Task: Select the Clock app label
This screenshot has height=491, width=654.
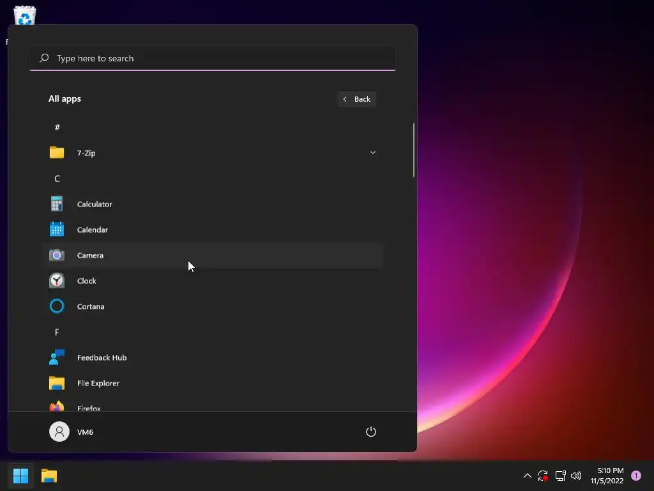Action: (87, 281)
